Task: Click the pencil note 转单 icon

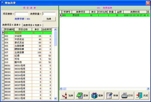Action: click(x=109, y=95)
